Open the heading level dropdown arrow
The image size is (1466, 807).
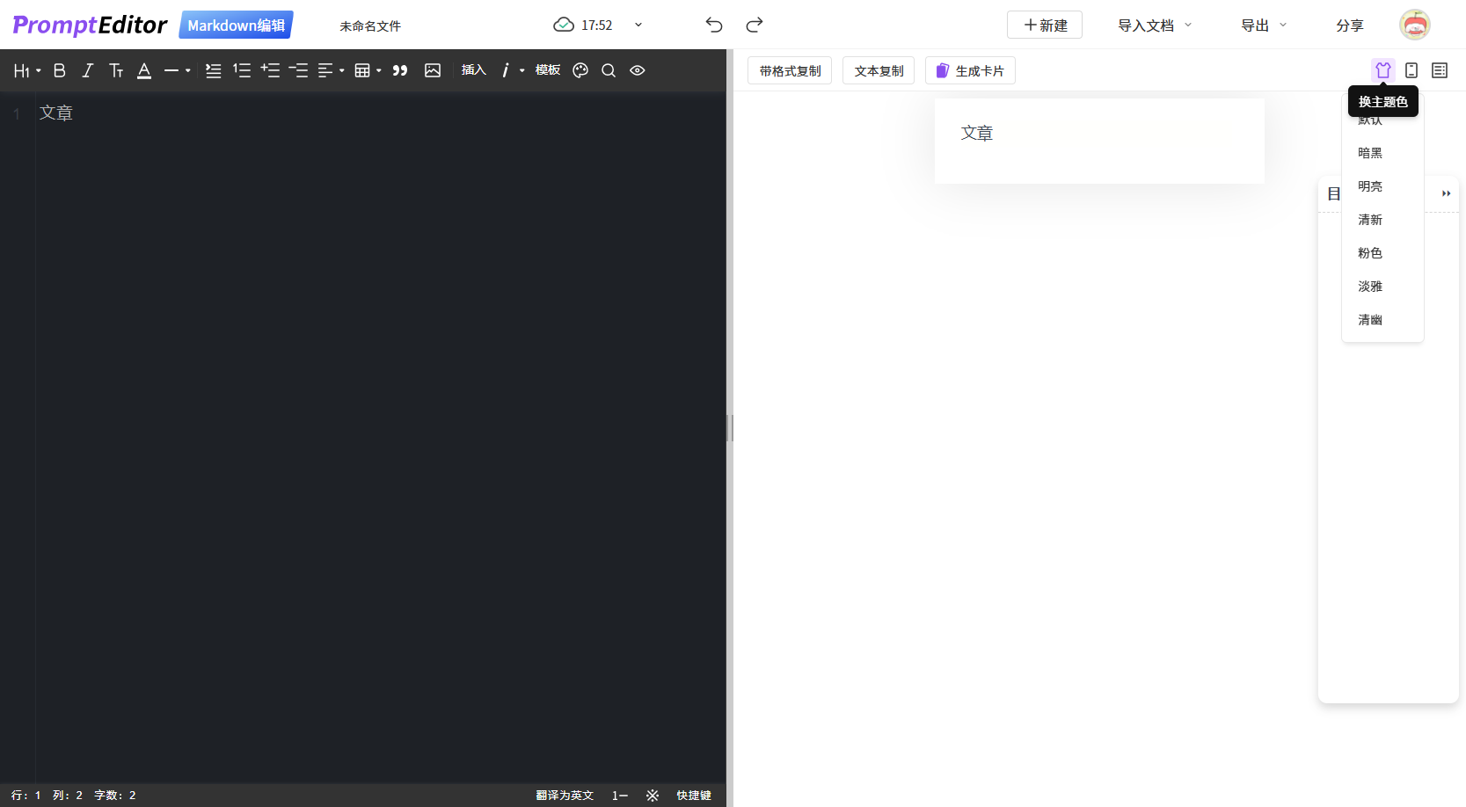pos(39,70)
